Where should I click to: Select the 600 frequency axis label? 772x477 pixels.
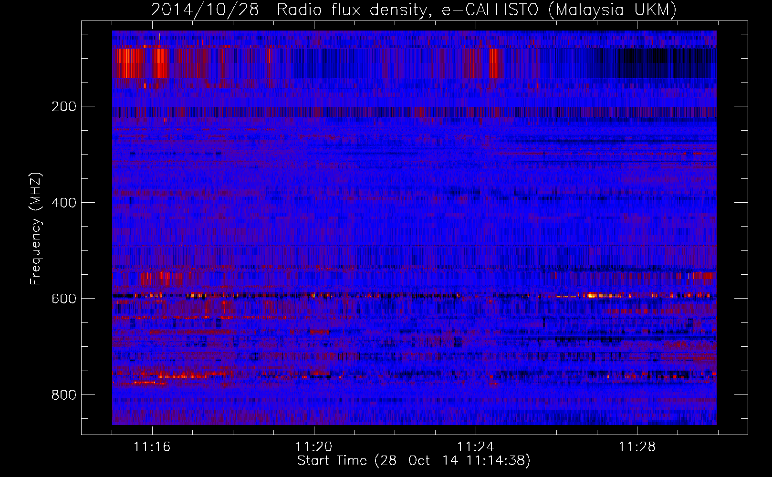(64, 299)
